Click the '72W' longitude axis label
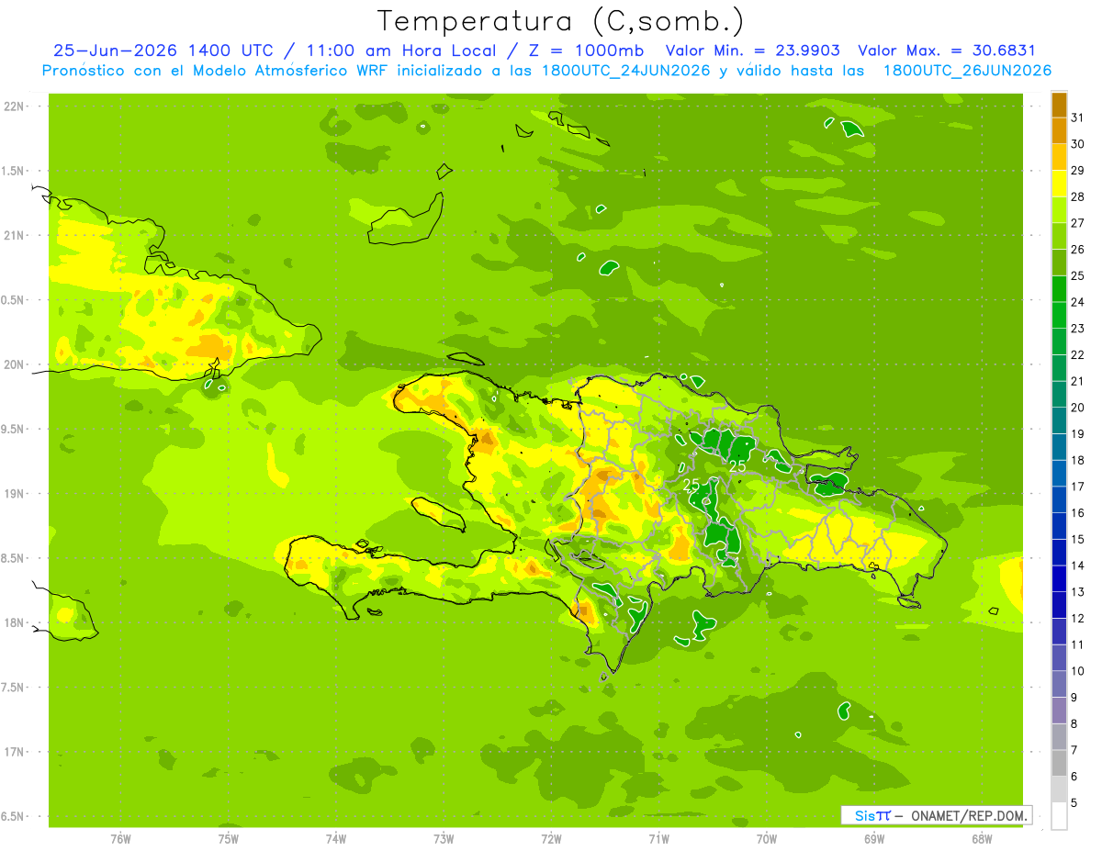Screen dimensions: 1102x851 [x=551, y=839]
